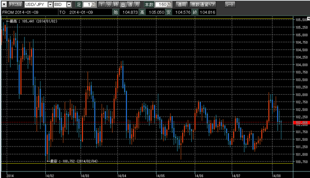Click the red 102.086 current price marker

tap(301, 123)
